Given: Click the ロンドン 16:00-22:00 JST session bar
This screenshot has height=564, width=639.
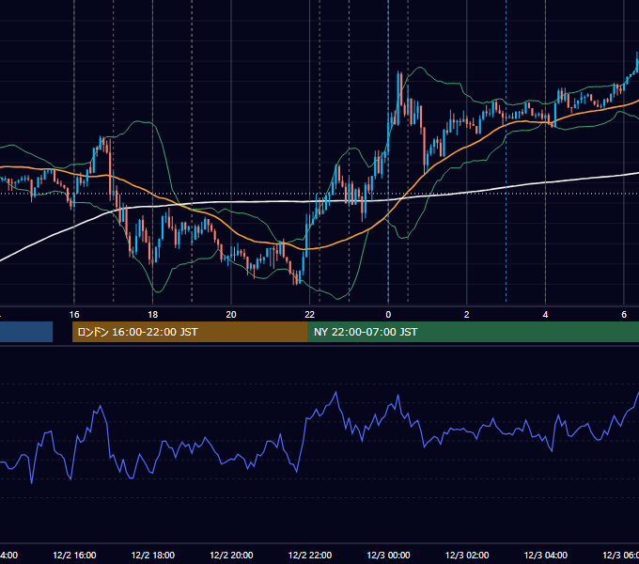Looking at the screenshot, I should [x=190, y=332].
